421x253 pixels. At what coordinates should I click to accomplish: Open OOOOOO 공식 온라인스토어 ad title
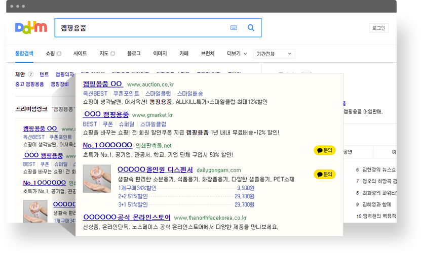(x=127, y=217)
